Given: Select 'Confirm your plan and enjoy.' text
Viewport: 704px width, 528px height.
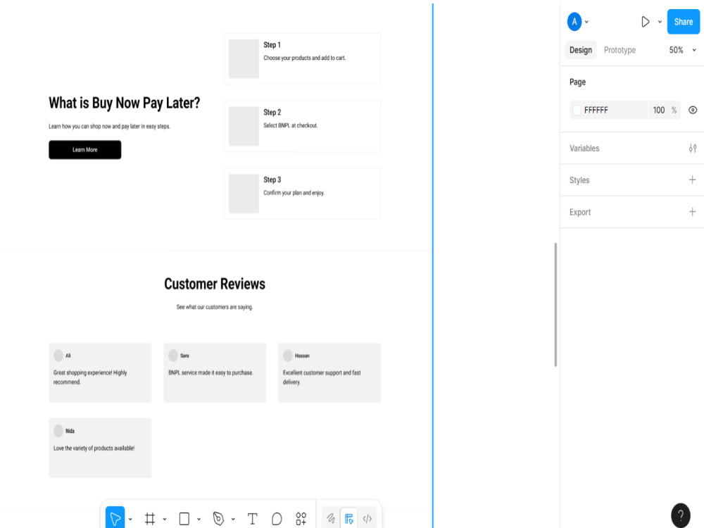Looking at the screenshot, I should tap(294, 193).
